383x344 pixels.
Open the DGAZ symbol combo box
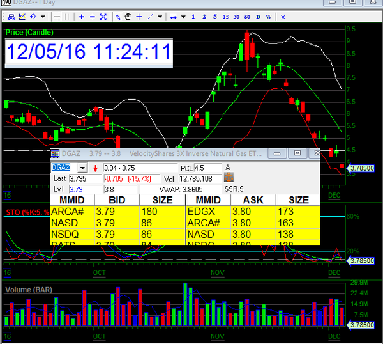tap(81, 168)
